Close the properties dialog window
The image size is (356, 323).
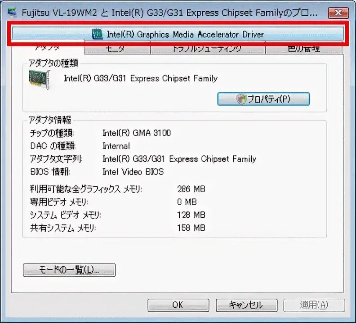tap(338, 13)
